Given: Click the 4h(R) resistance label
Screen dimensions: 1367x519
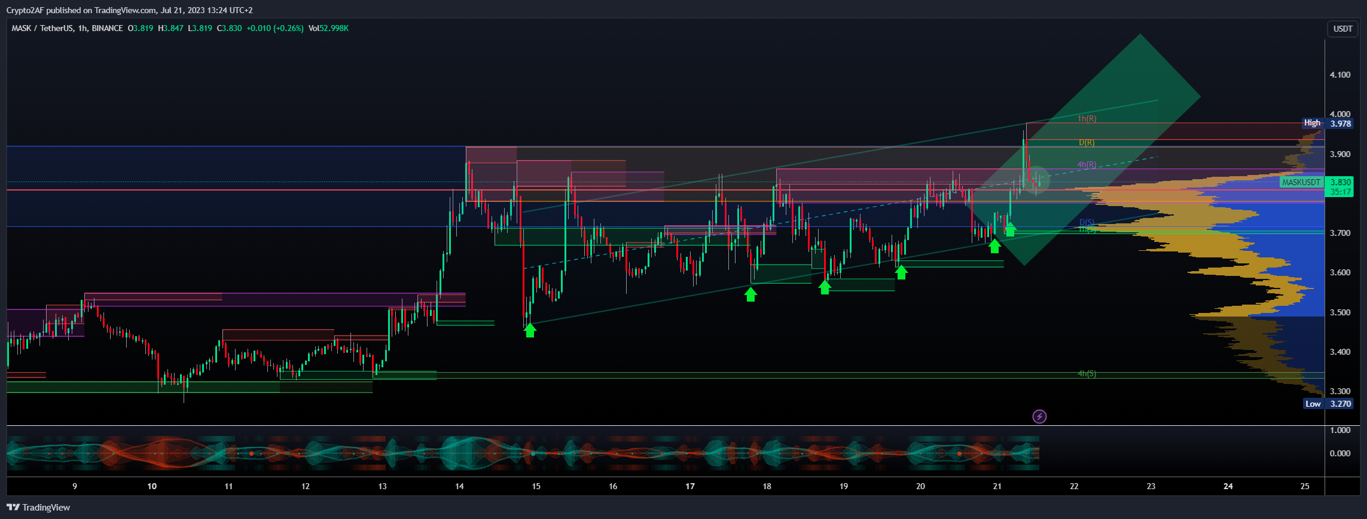Looking at the screenshot, I should pos(1087,165).
